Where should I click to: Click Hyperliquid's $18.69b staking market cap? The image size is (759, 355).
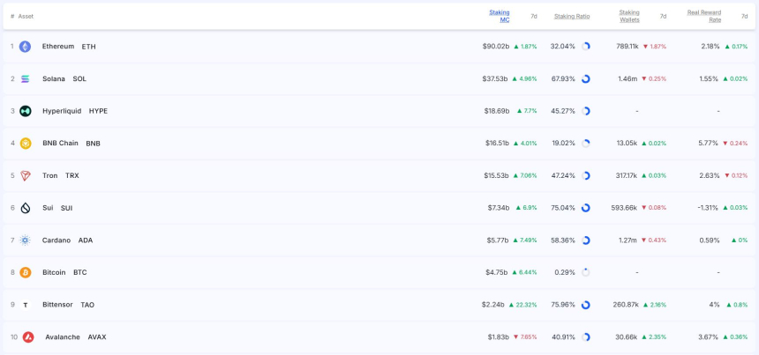tap(497, 111)
